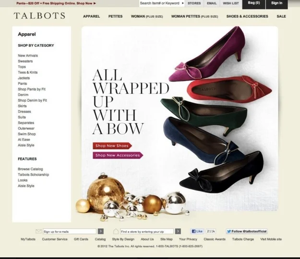Open Pants category
300x259 pixels.
pyautogui.click(x=23, y=83)
